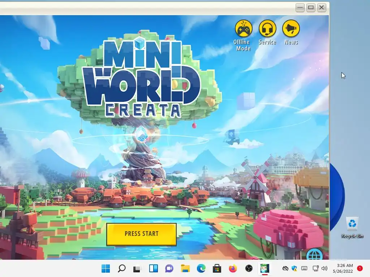Open Windows Security tray icon
The image size is (370, 277).
pyautogui.click(x=294, y=268)
